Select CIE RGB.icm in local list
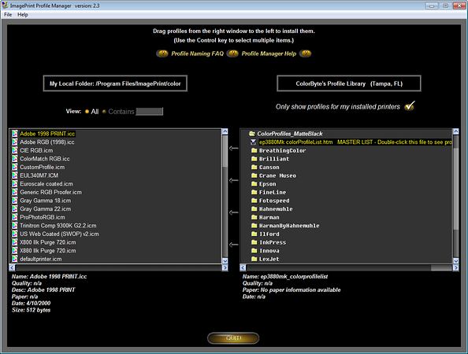The width and height of the screenshot is (468, 354). point(36,150)
